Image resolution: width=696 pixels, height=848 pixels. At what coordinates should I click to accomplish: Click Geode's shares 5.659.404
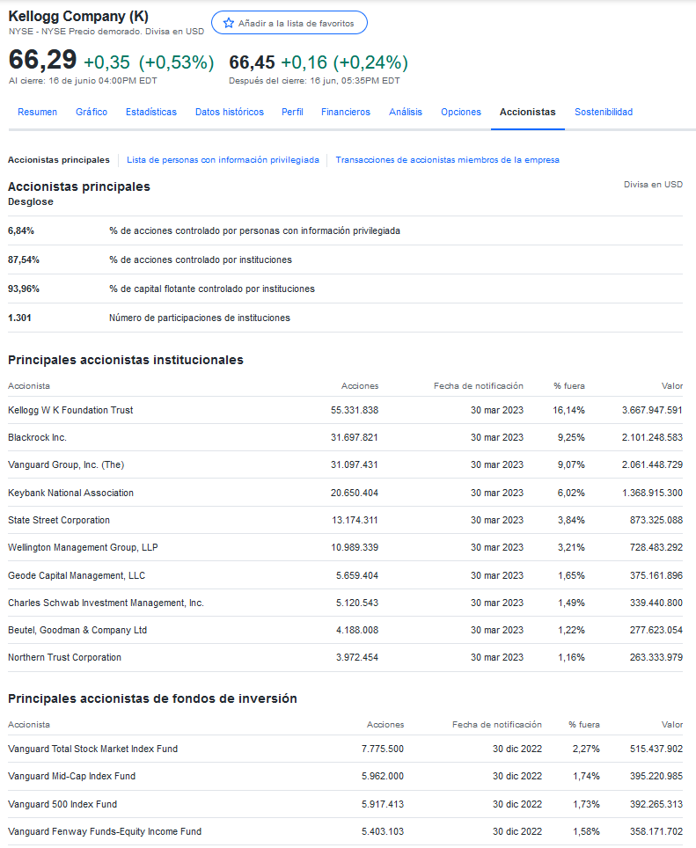pyautogui.click(x=357, y=576)
